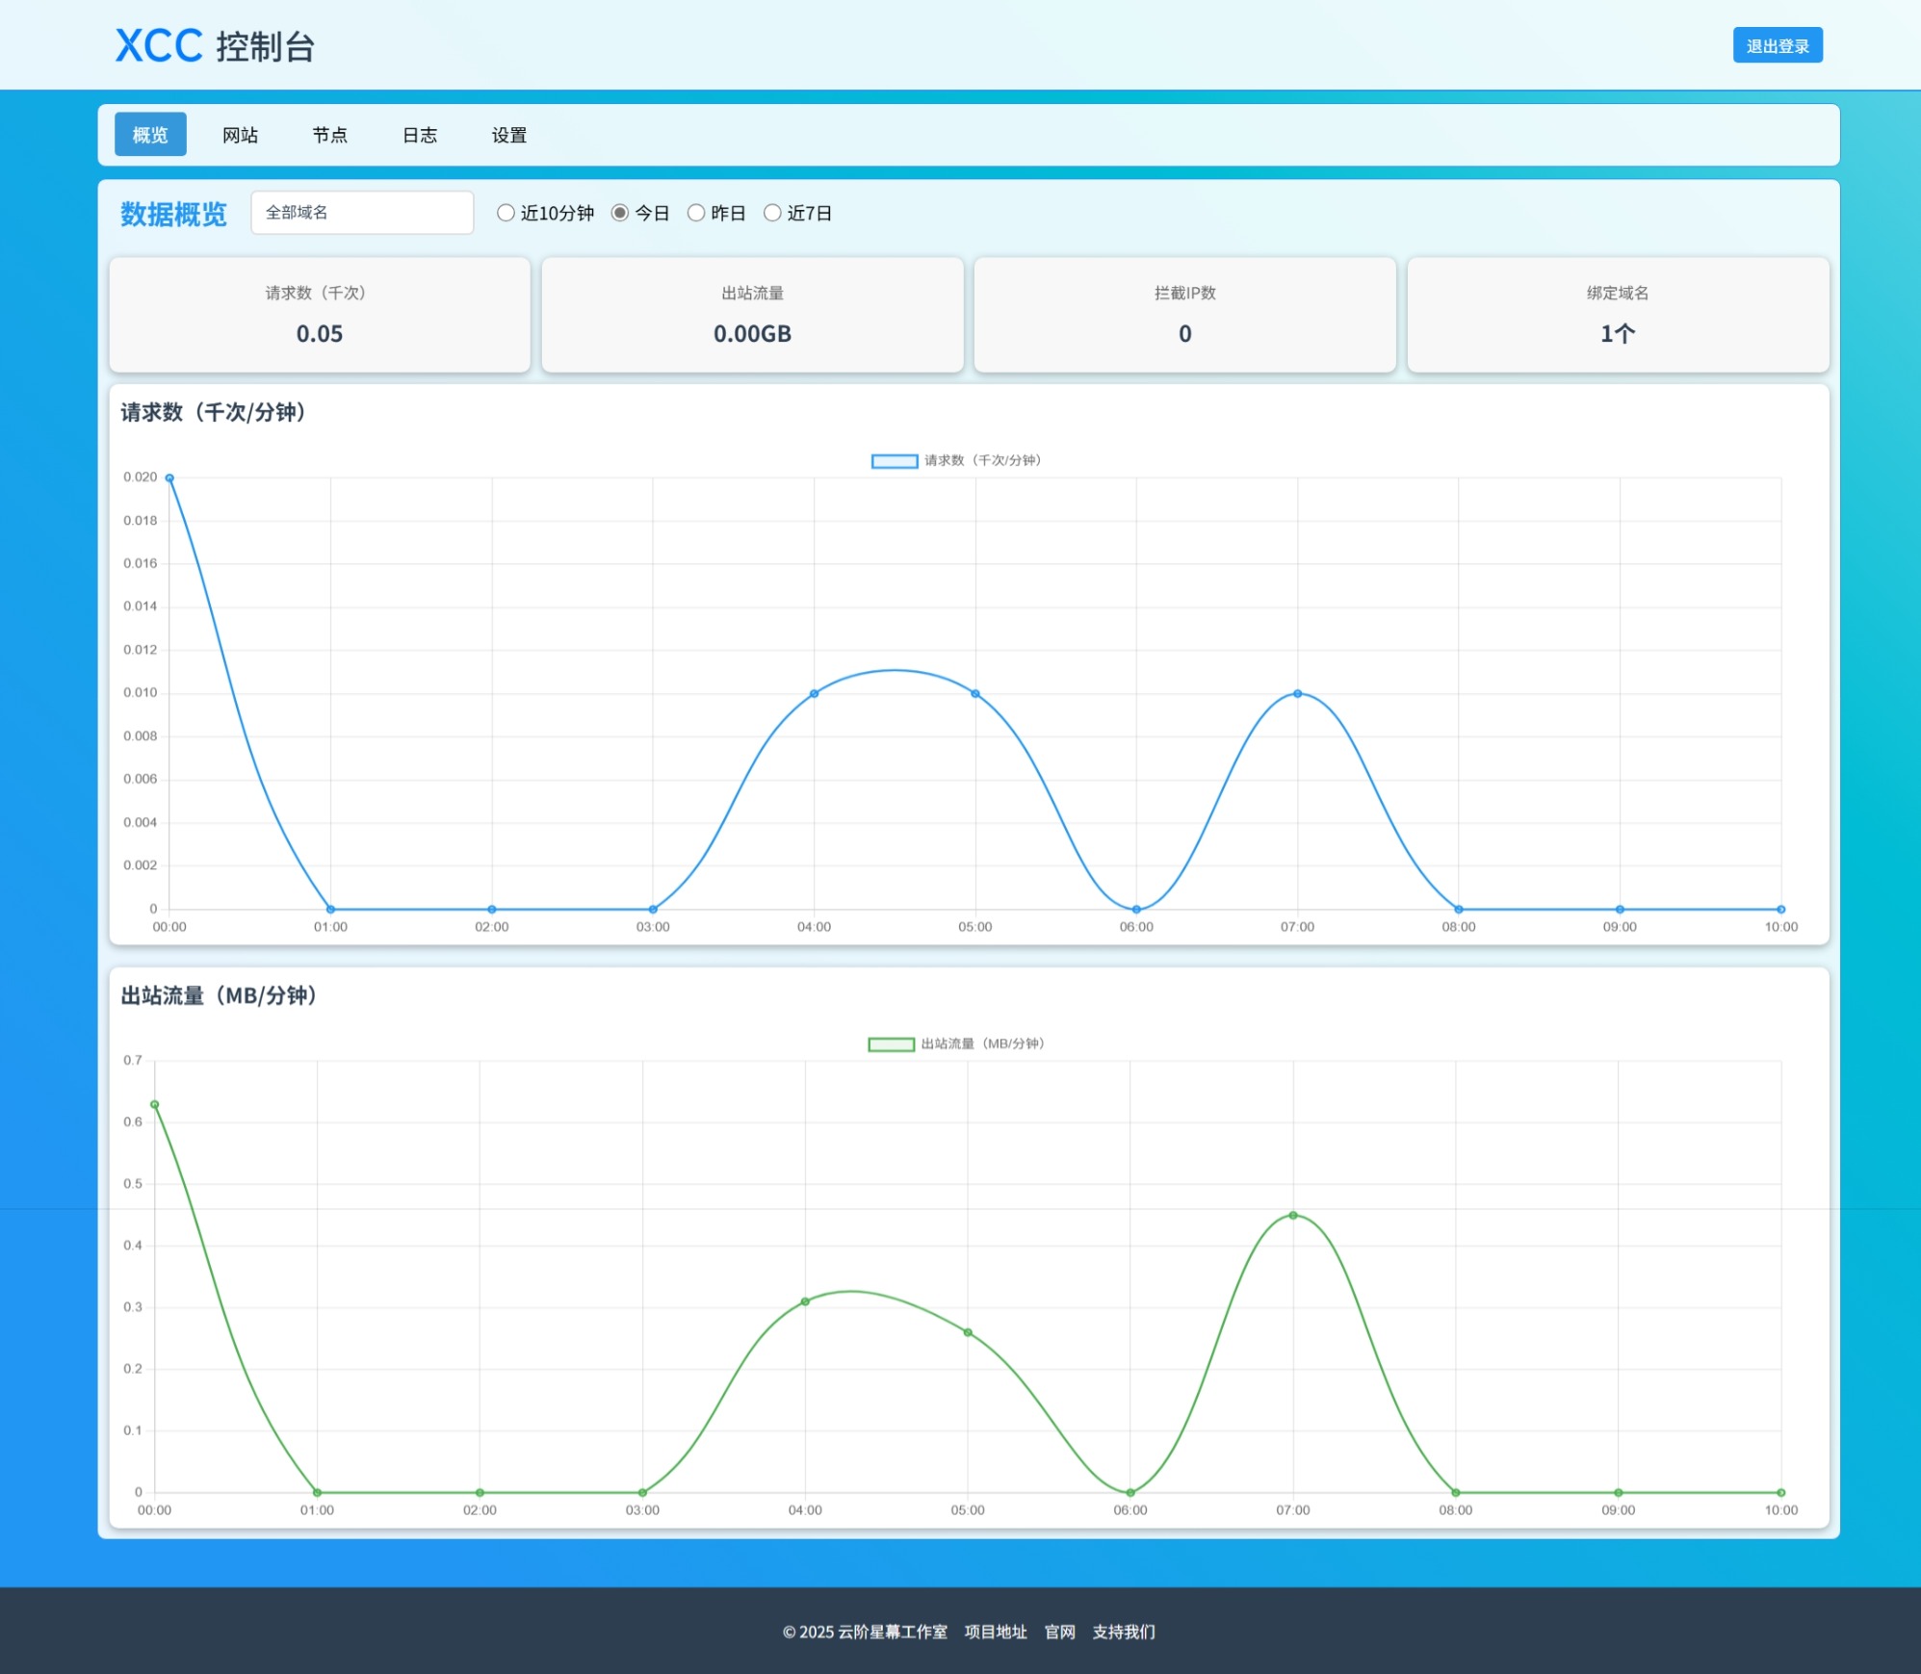Open the 设置 tab
Screen dimensions: 1921x1674
point(508,135)
